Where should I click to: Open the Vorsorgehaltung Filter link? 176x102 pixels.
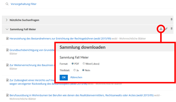pos(24,4)
